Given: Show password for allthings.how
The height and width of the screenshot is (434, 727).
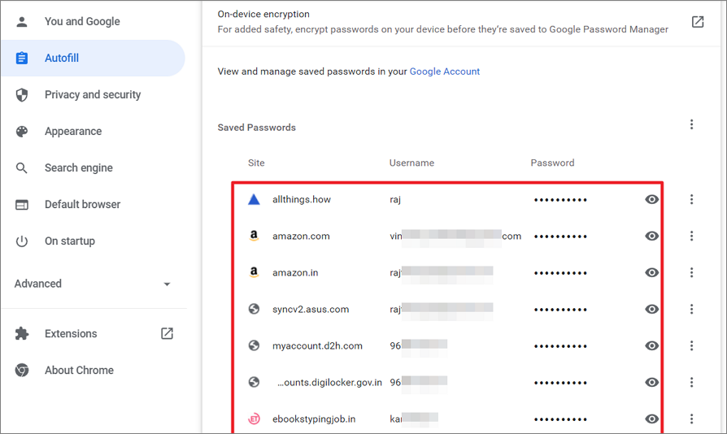Looking at the screenshot, I should (651, 199).
